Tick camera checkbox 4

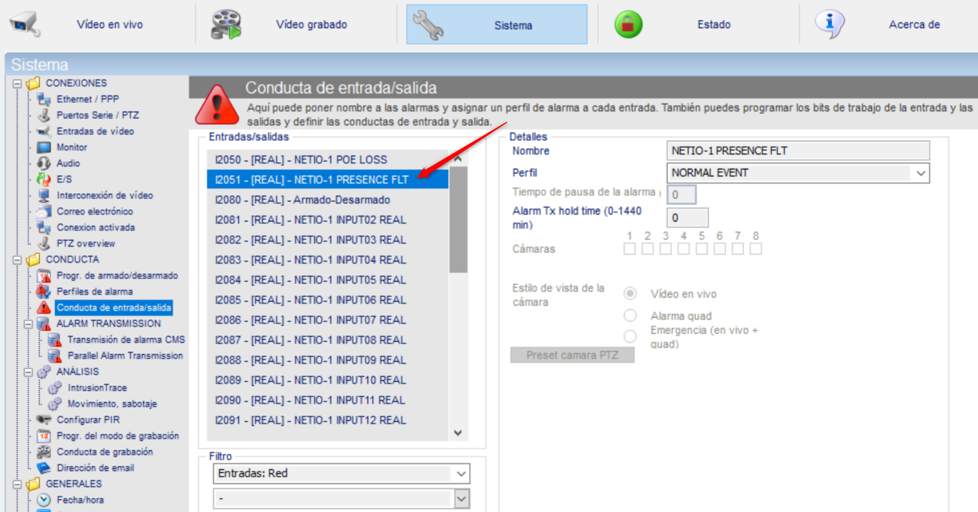coord(684,249)
